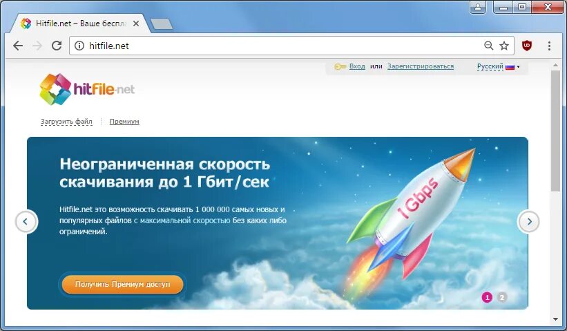Open the Русский language dropdown
The image size is (567, 331).
coord(498,66)
